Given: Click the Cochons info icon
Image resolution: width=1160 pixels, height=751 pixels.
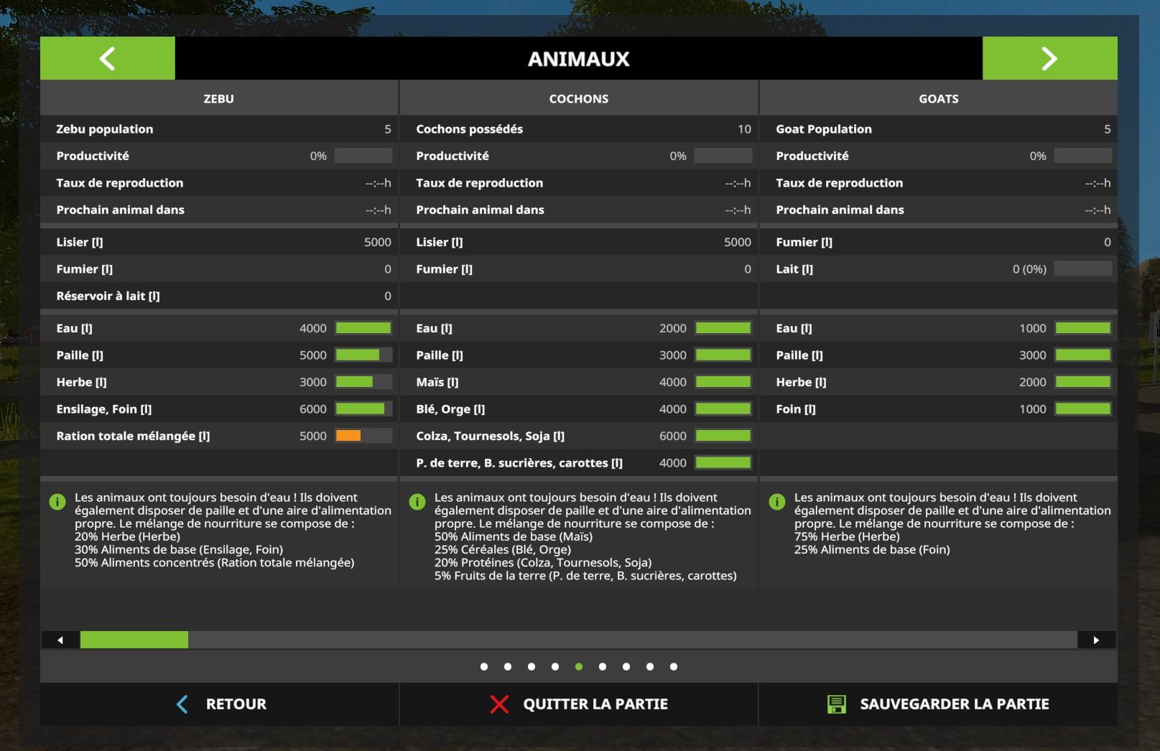Looking at the screenshot, I should (417, 502).
